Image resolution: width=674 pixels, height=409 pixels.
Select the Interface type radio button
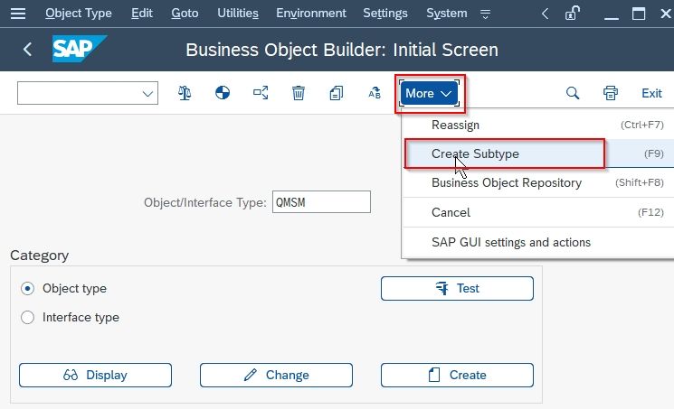[x=27, y=318]
